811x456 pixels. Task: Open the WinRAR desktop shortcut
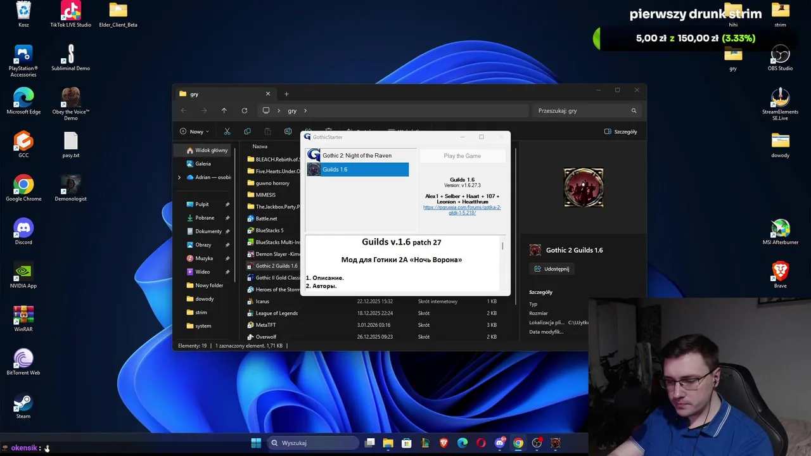(x=23, y=319)
